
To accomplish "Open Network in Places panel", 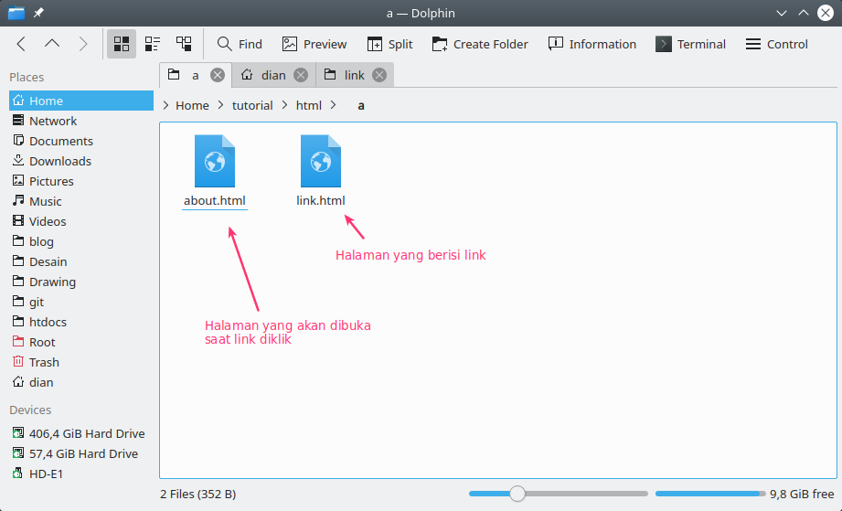I will pyautogui.click(x=81, y=121).
